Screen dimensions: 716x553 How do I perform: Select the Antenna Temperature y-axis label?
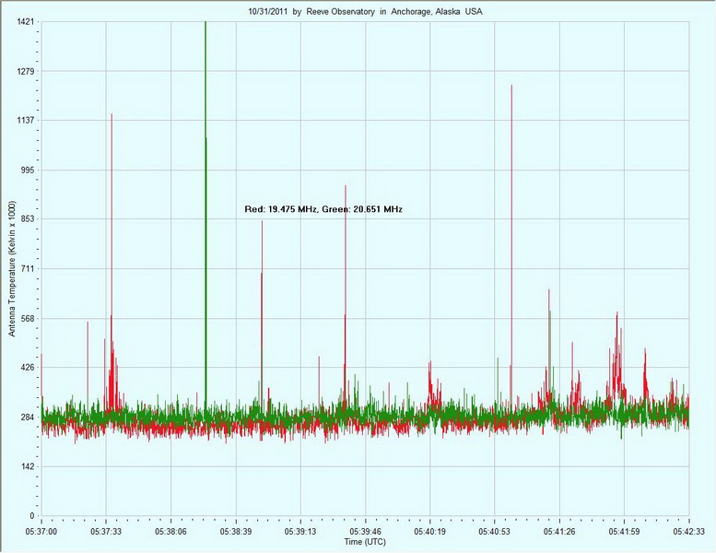click(x=12, y=268)
